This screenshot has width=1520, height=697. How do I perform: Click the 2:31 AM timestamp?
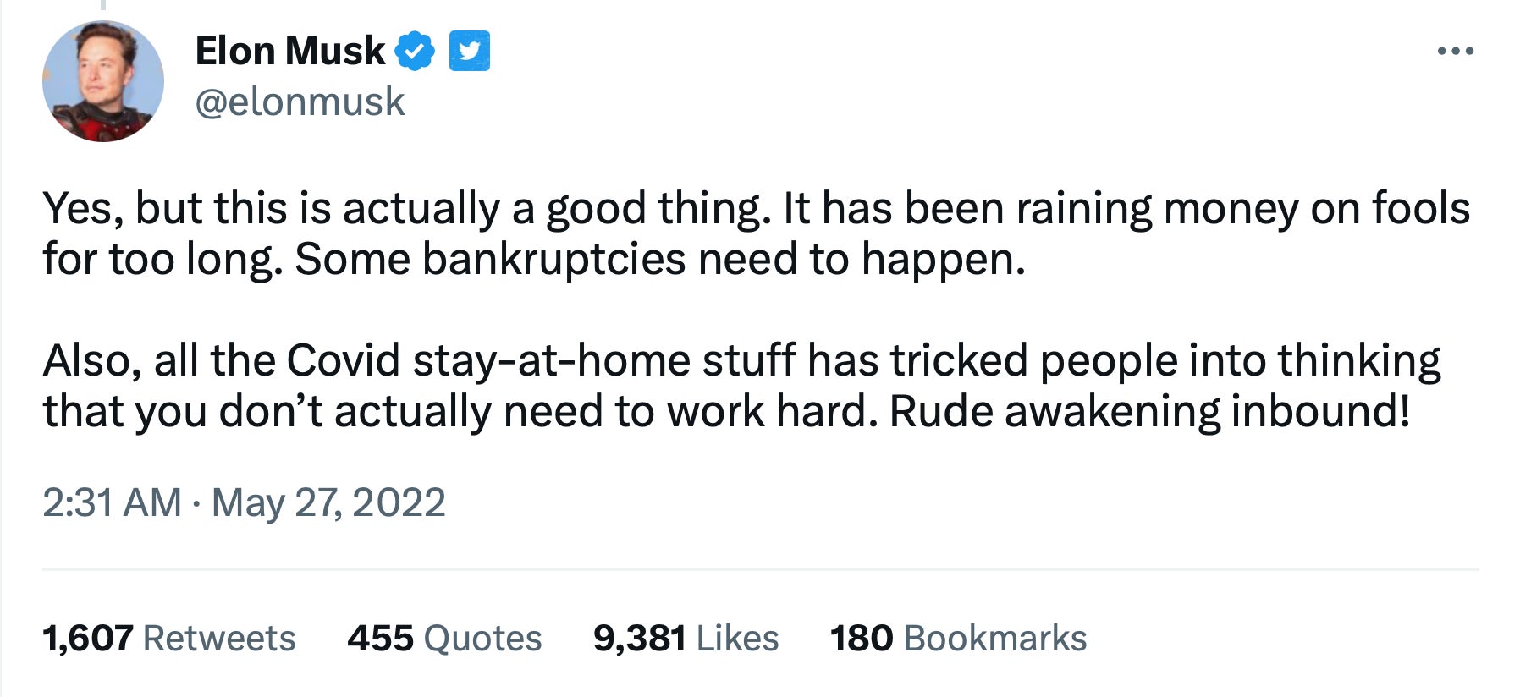(112, 502)
